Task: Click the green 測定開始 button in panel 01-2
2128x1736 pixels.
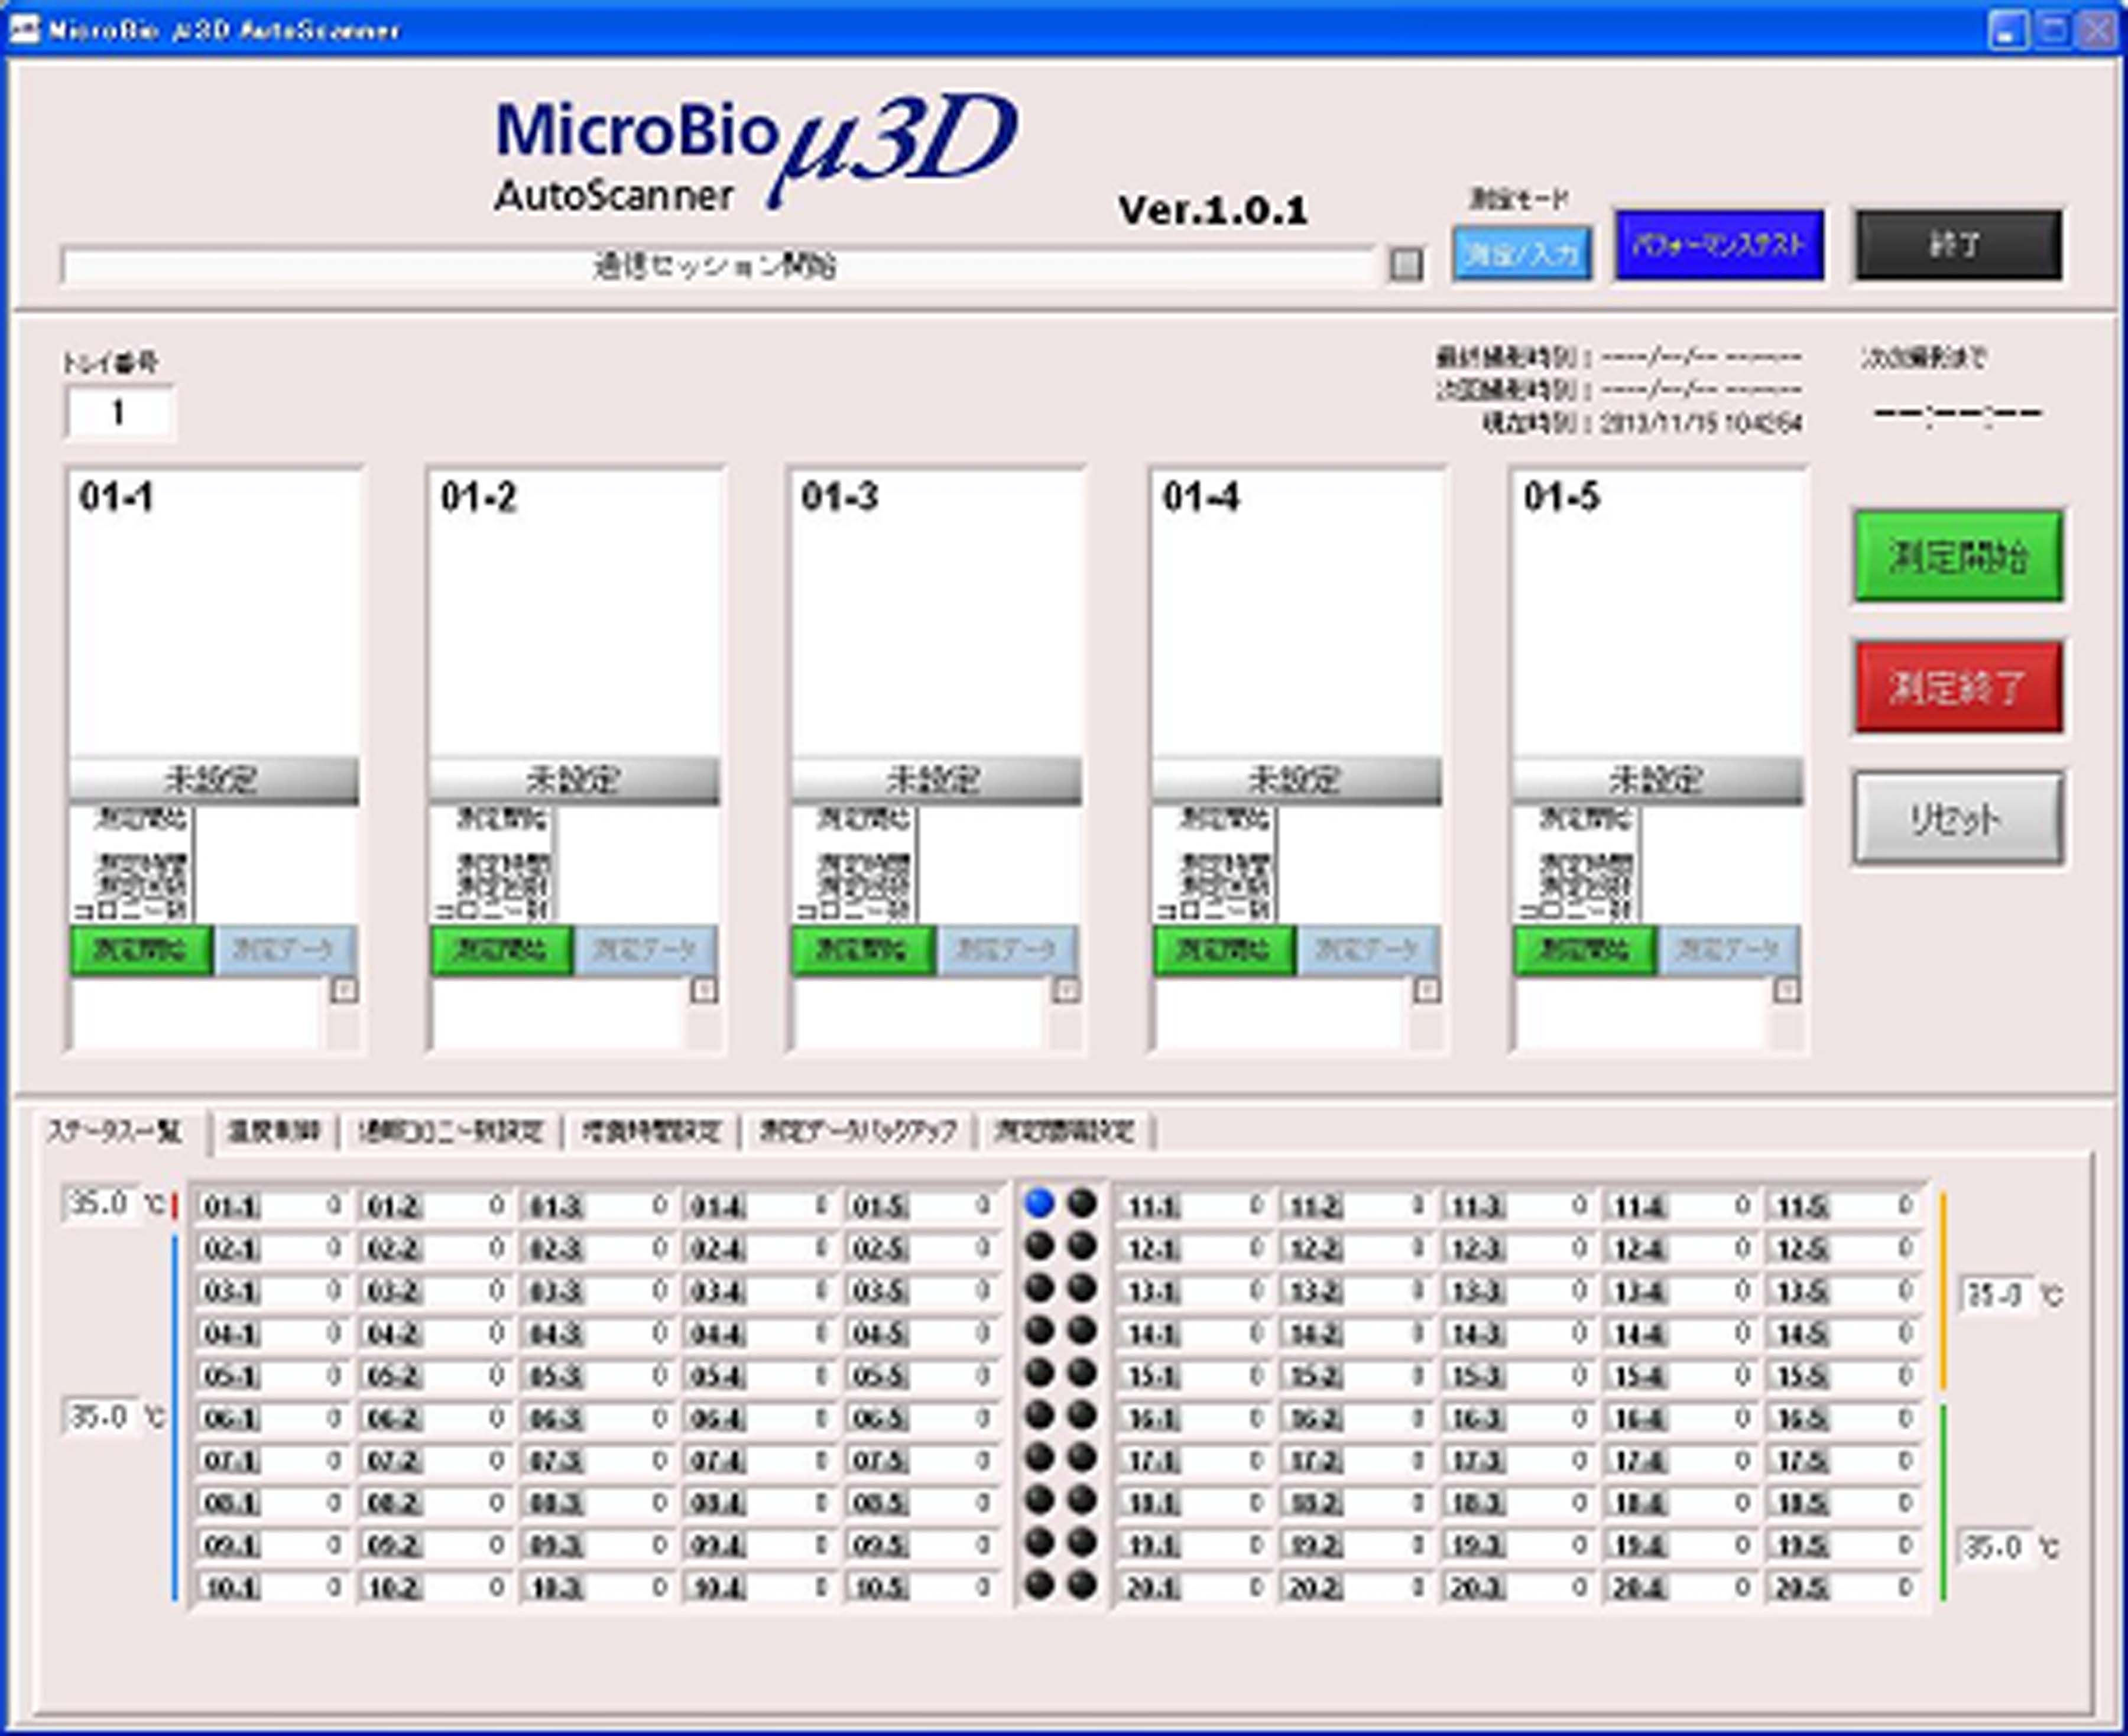Action: tap(502, 950)
